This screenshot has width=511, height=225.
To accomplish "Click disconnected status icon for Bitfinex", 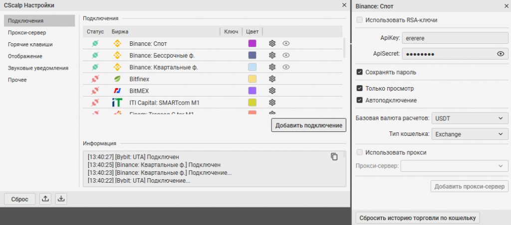I will [x=95, y=79].
